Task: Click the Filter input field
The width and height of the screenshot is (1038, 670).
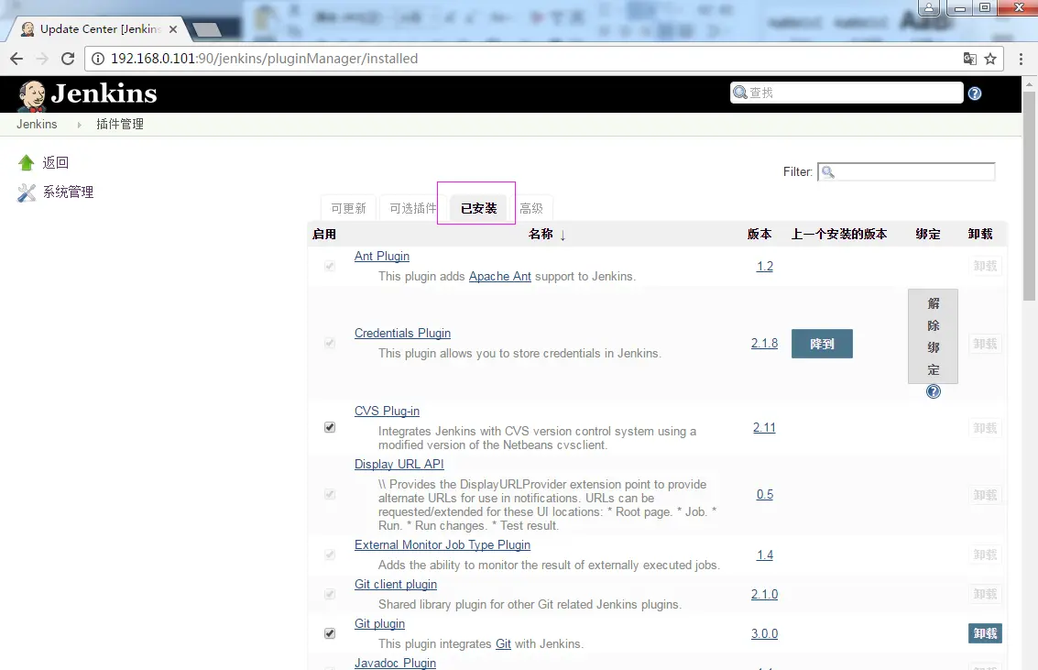Action: tap(906, 172)
